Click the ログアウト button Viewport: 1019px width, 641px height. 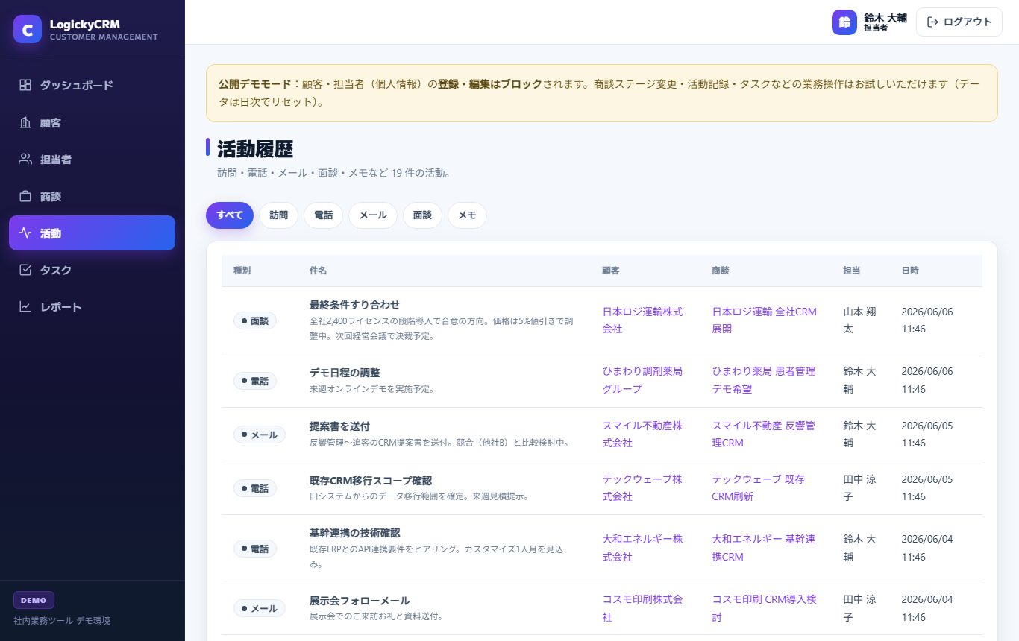tap(959, 22)
